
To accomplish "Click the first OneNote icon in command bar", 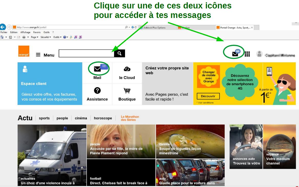I will pos(76,37).
